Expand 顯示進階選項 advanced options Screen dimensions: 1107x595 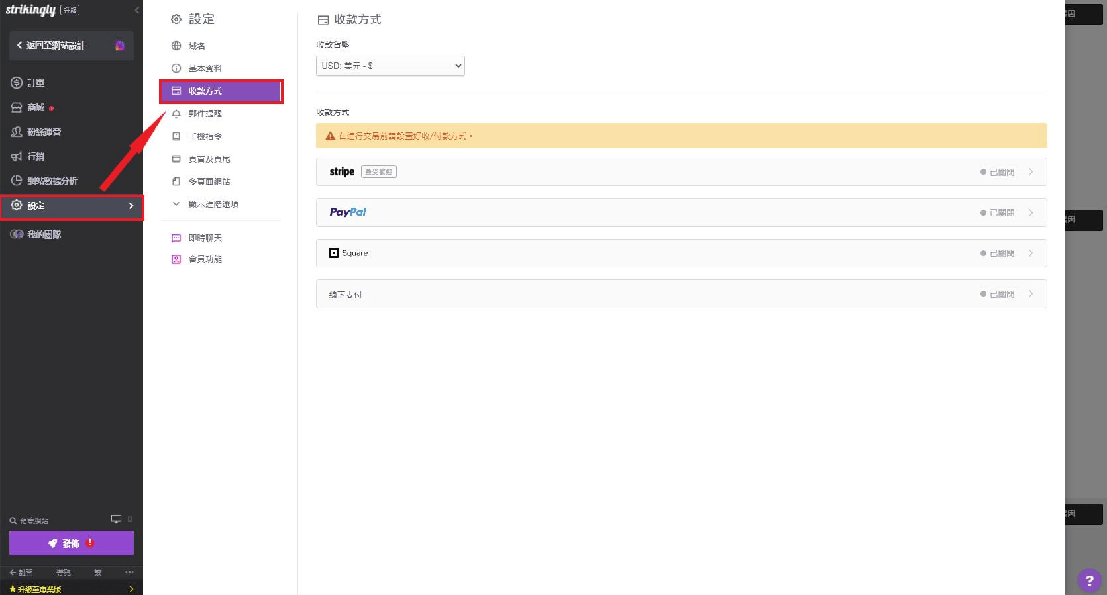[213, 205]
